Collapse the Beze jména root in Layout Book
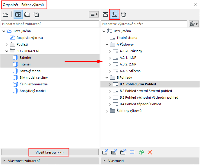 click(x=104, y=31)
